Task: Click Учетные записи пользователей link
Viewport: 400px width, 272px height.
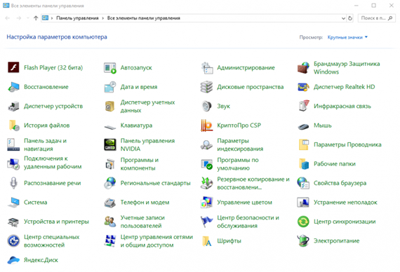Action: pyautogui.click(x=142, y=222)
